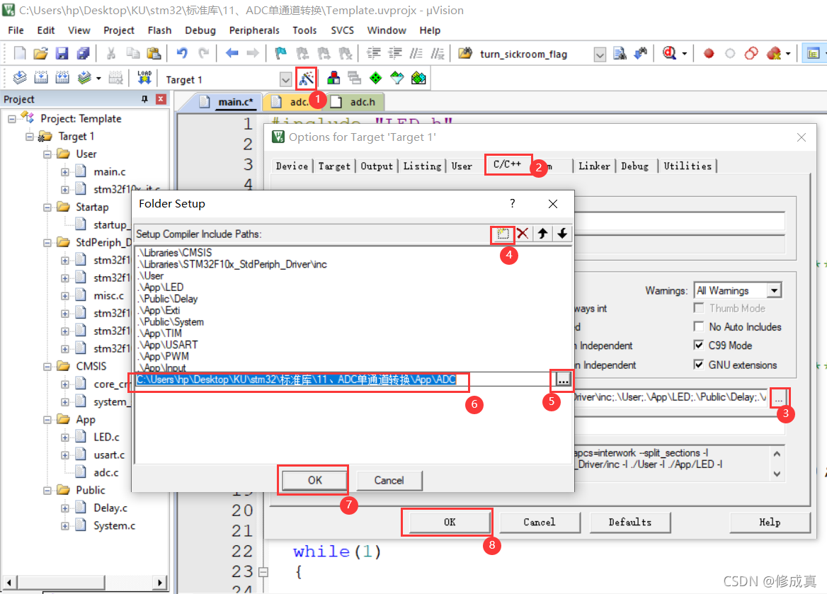Pin the Project panel
The width and height of the screenshot is (827, 594).
point(144,99)
